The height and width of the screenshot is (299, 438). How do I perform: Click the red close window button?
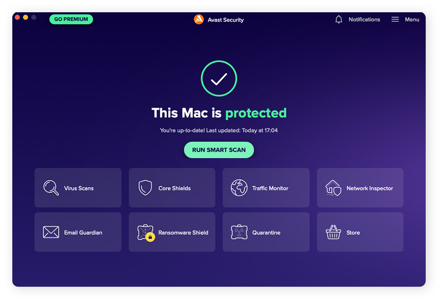(x=17, y=17)
